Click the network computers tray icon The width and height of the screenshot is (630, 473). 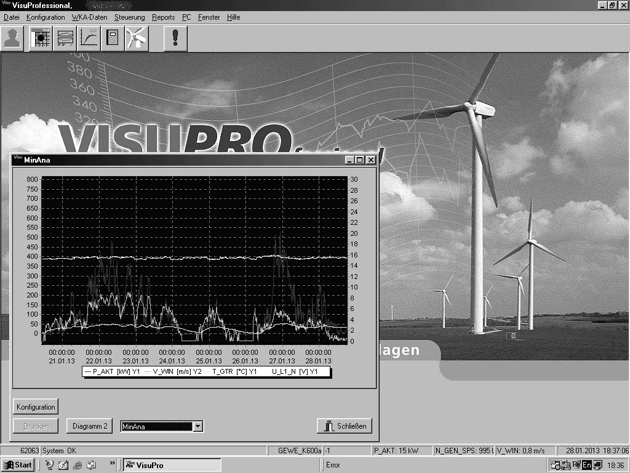coord(566,466)
